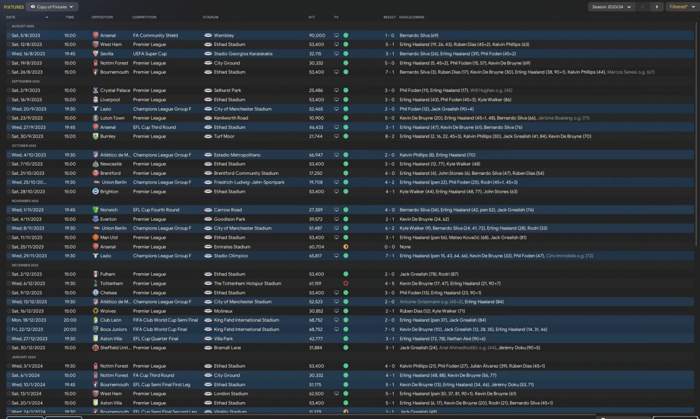
Task: Click the 'Carrow Road' stadium name
Action: [x=227, y=210]
